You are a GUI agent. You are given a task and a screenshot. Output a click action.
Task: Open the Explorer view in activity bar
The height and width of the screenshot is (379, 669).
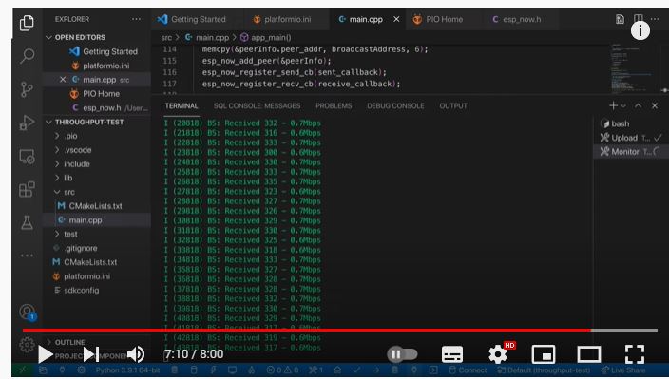click(27, 23)
